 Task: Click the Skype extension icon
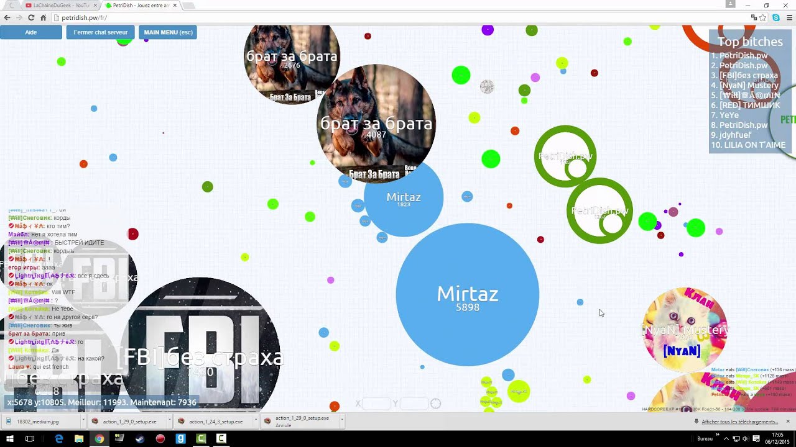click(x=776, y=17)
